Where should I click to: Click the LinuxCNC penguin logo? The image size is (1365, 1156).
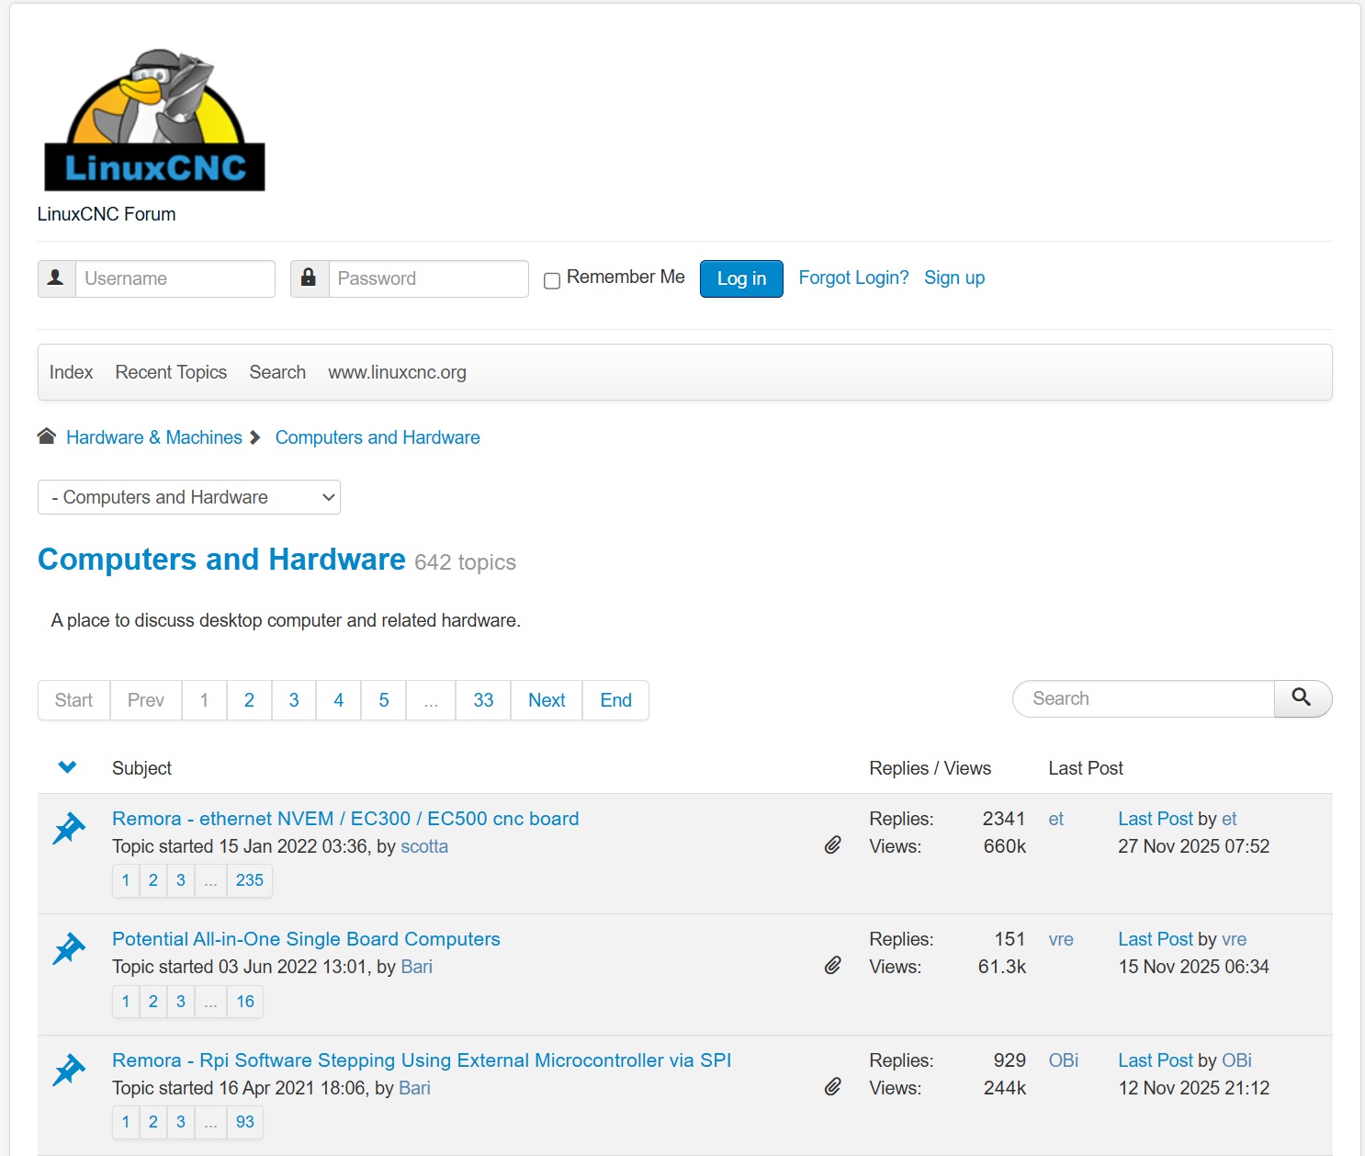pyautogui.click(x=154, y=120)
